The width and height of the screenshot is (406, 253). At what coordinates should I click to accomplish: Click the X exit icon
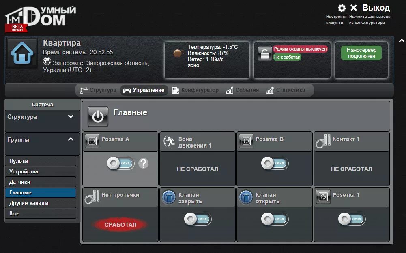point(354,8)
